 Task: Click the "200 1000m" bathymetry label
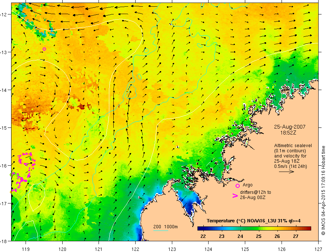[166, 227]
